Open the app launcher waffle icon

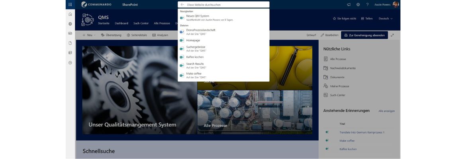point(70,4)
